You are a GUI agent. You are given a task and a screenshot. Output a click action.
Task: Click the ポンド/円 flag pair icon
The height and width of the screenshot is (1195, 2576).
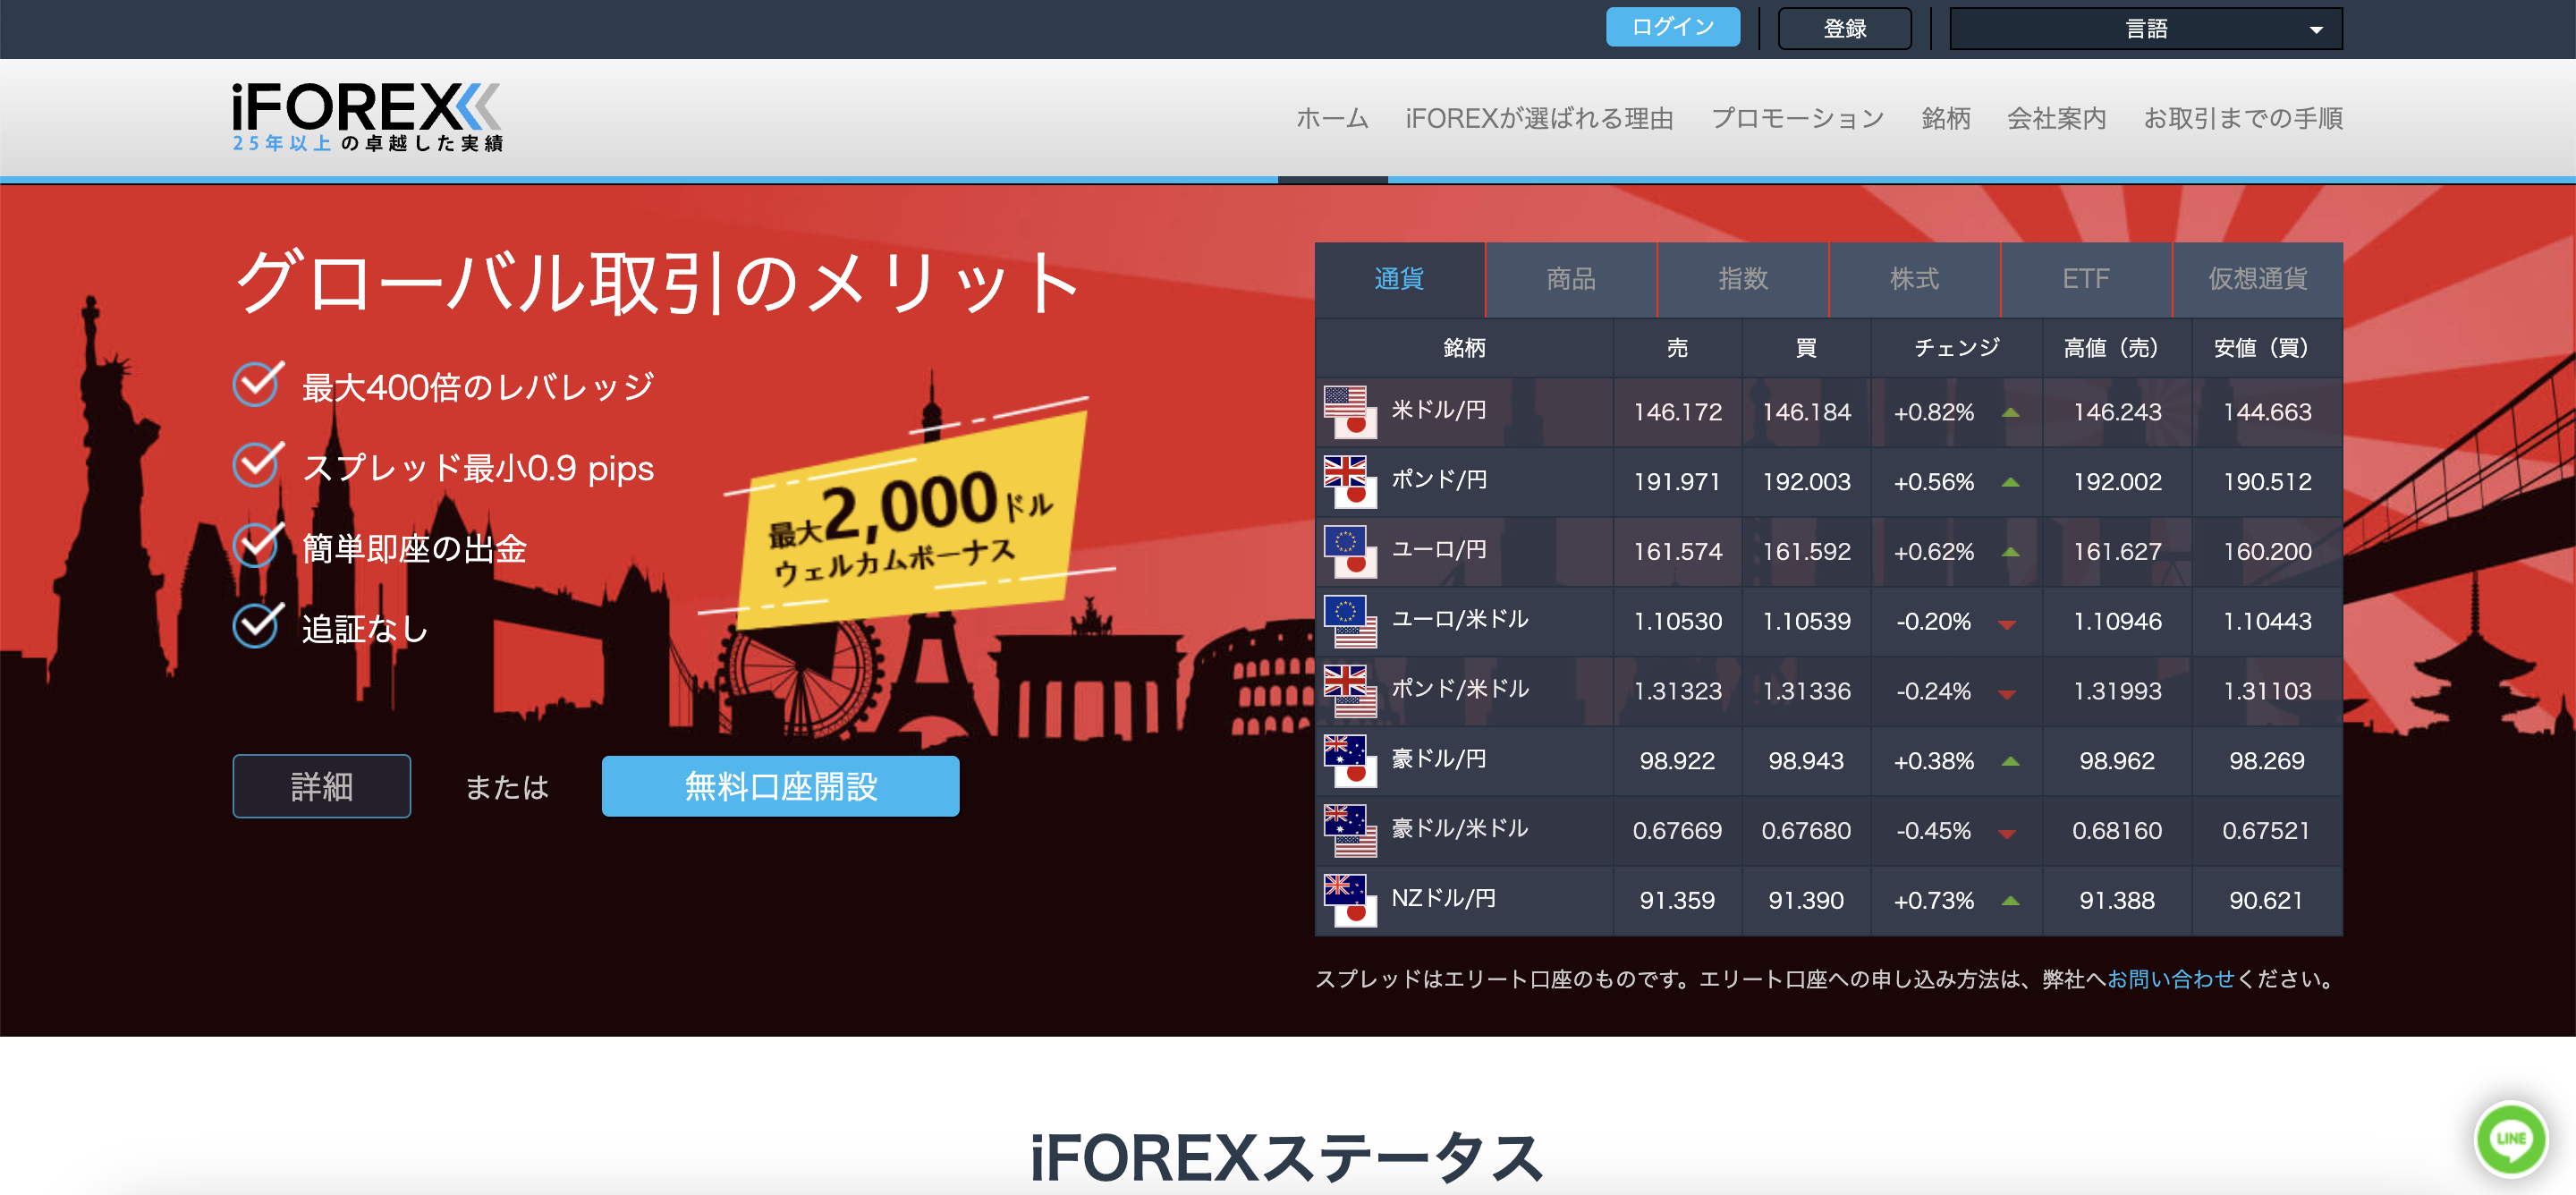click(x=1350, y=482)
